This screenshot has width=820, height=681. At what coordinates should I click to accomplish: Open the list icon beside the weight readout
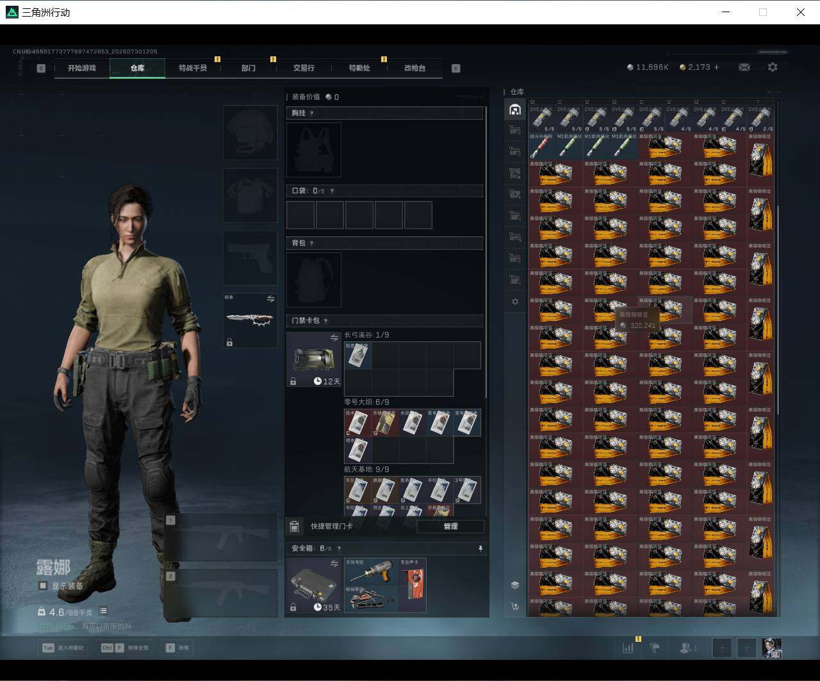click(103, 611)
